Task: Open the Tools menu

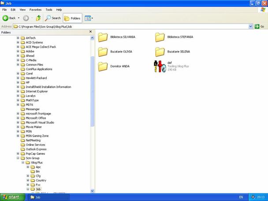Action: point(48,9)
